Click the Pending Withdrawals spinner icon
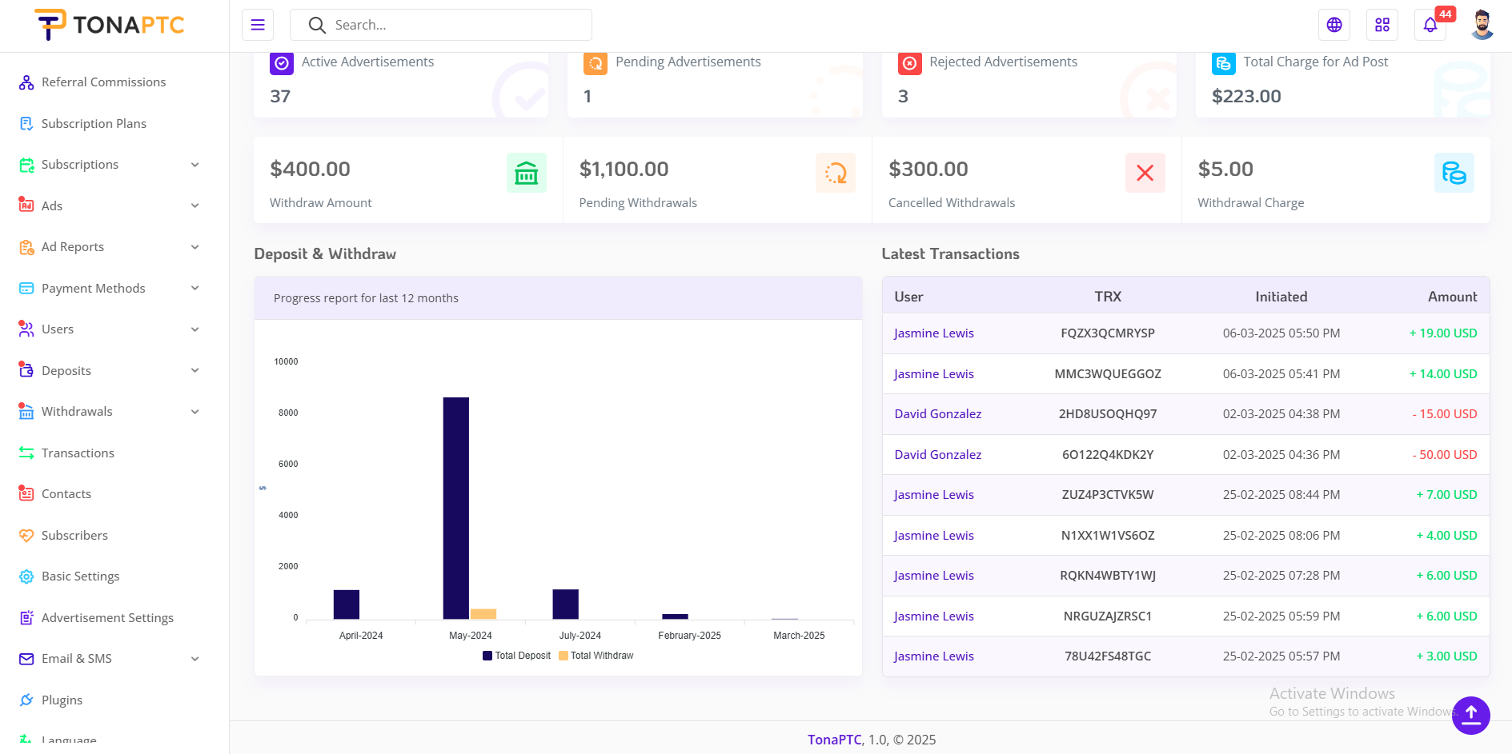The height and width of the screenshot is (754, 1512). point(836,173)
